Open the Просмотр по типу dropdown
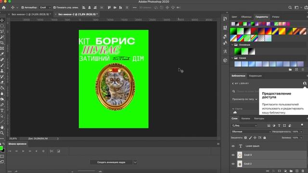The image size is (308, 173). tap(244, 99)
